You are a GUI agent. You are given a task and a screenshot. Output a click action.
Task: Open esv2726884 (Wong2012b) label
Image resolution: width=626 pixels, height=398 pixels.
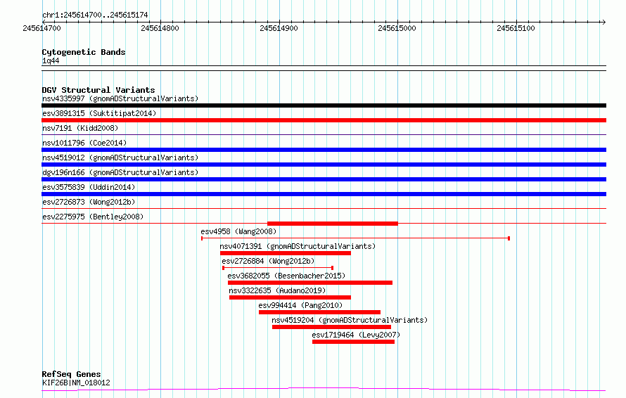click(268, 261)
